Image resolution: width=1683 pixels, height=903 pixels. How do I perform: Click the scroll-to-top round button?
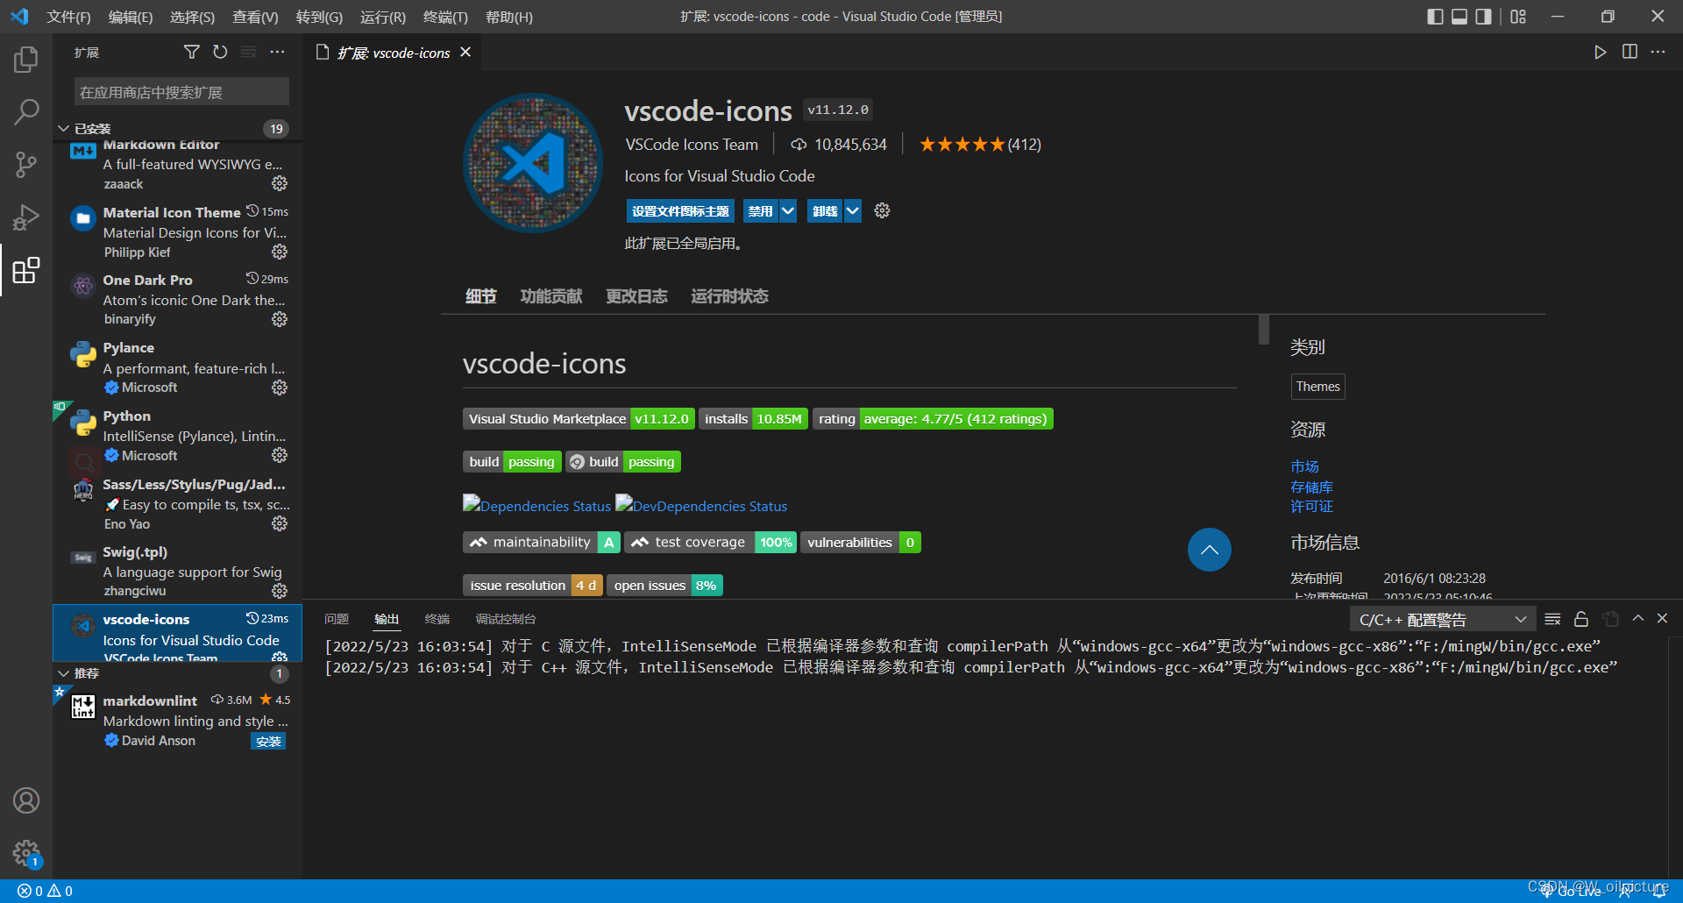1209,550
